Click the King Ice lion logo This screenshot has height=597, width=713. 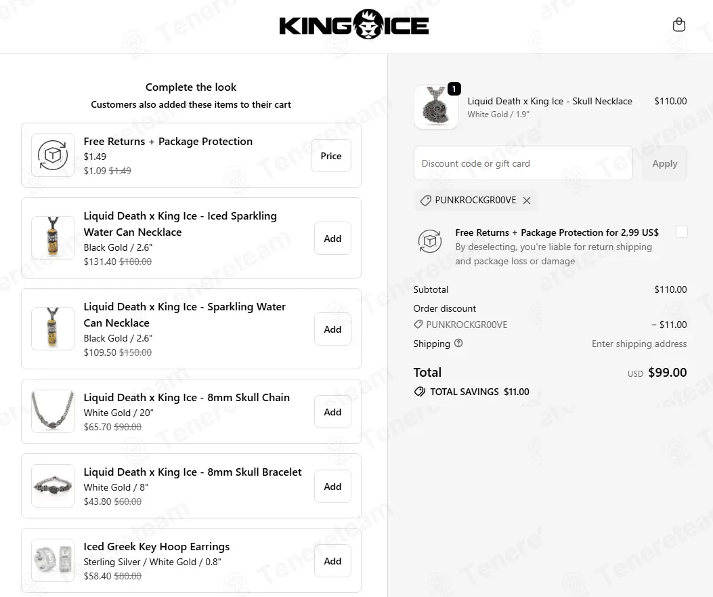pyautogui.click(x=353, y=24)
